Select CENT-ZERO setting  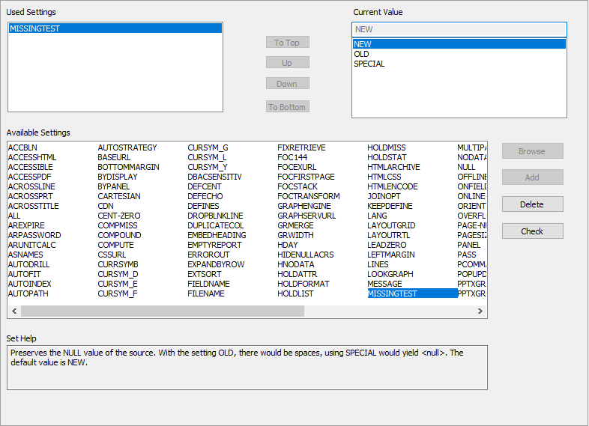coord(119,216)
